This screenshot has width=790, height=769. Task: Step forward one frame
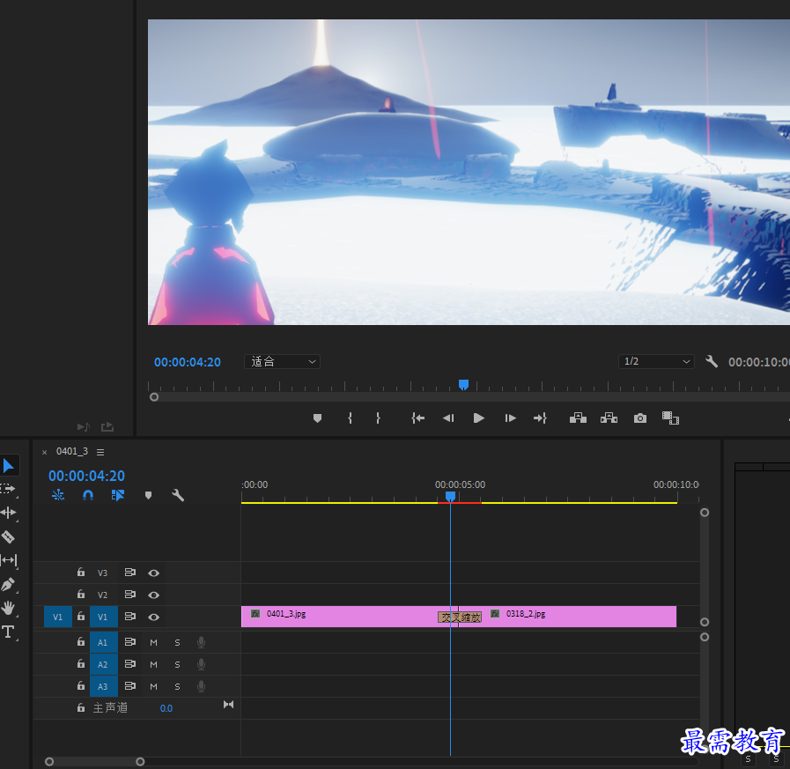(x=510, y=418)
